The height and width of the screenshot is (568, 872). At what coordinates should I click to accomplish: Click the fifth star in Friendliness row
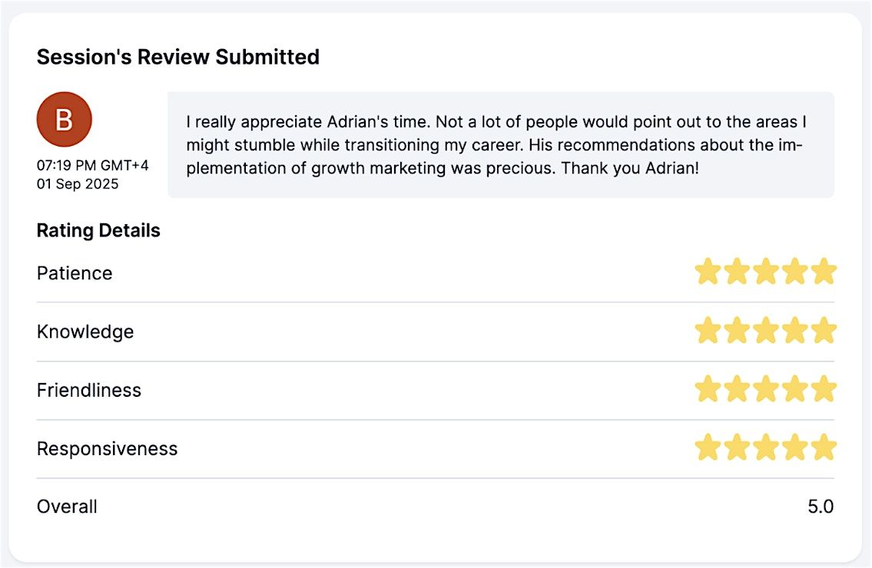pos(823,389)
